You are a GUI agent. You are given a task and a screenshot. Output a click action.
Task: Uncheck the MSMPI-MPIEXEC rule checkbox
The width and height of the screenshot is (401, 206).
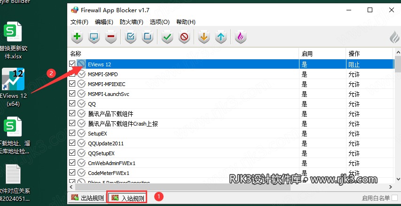(x=72, y=84)
